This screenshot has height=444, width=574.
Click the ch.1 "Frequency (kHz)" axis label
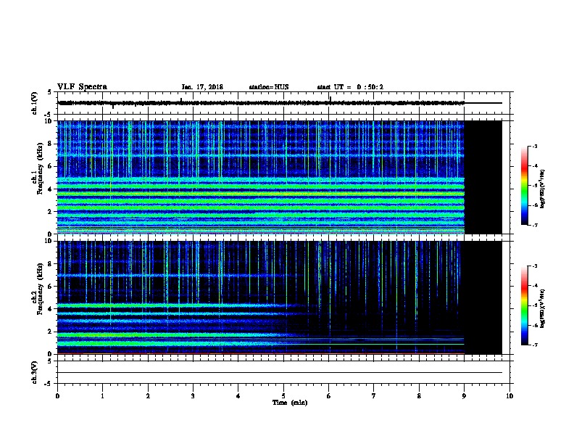point(40,168)
